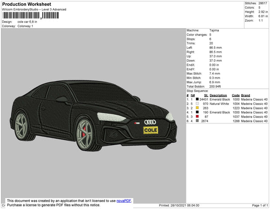This screenshot has height=209, width=270.
Task: Choose the gray thread swatch, code 1288
Action: click(197, 121)
